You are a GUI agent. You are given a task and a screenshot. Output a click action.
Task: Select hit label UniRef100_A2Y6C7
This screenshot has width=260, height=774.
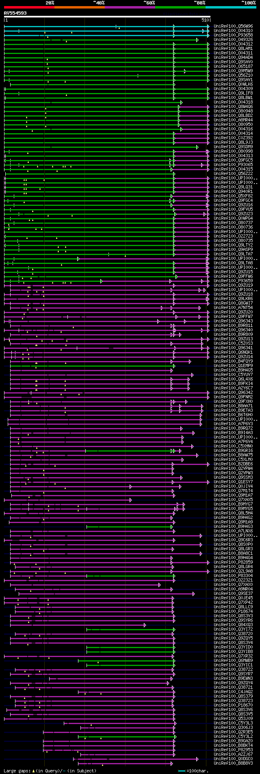click(x=233, y=388)
